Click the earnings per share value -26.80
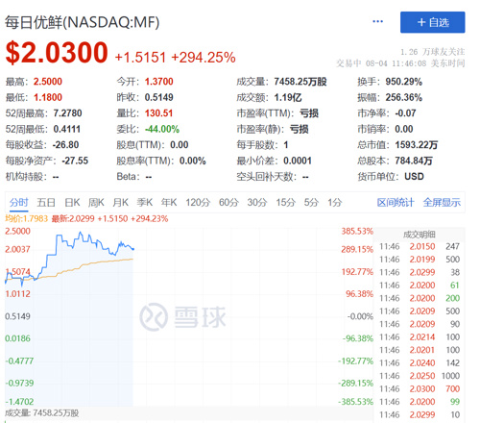The height and width of the screenshot is (423, 480). (65, 145)
